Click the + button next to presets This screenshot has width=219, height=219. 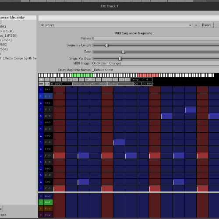tap(196, 25)
